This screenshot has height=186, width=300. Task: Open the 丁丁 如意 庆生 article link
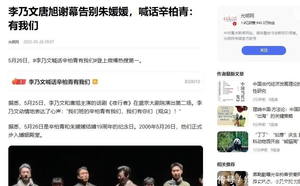coord(276,138)
